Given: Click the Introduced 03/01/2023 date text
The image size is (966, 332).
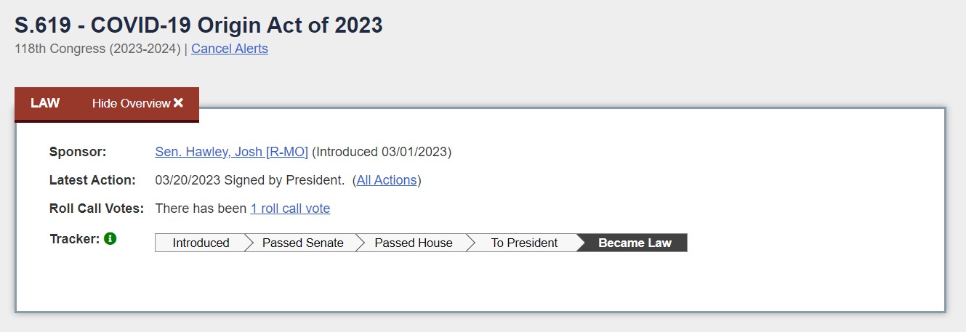Looking at the screenshot, I should (382, 152).
